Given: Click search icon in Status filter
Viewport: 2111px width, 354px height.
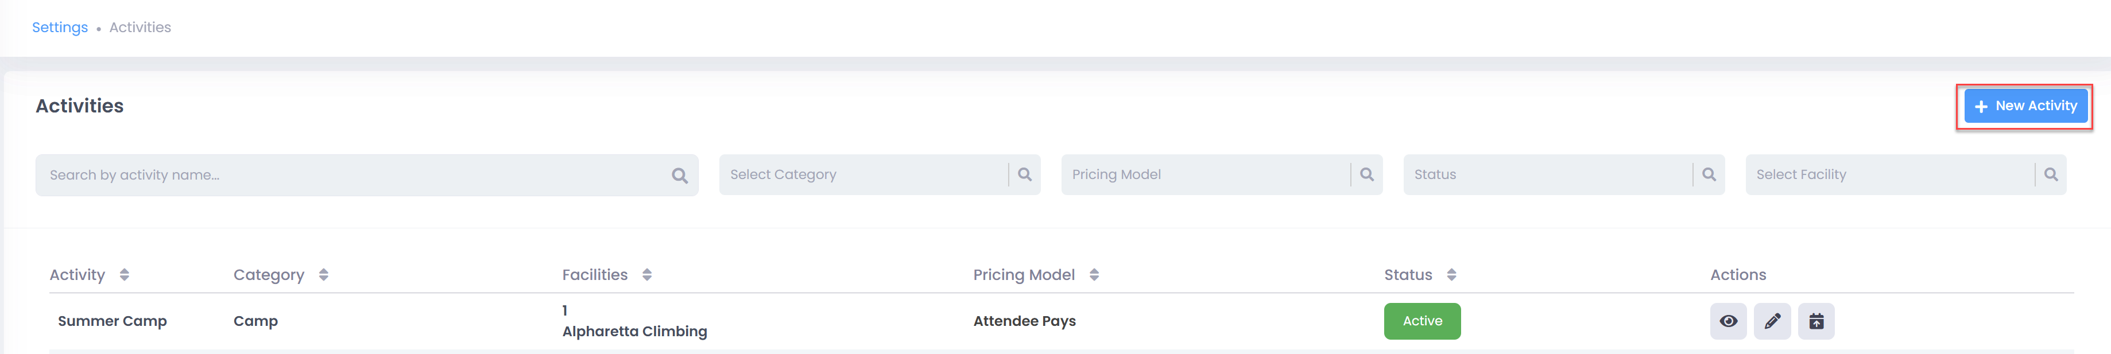Looking at the screenshot, I should pos(1709,174).
